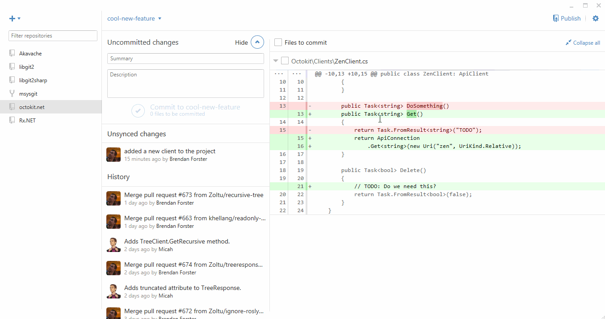Check the ZenClient.cs file checkbox
The image size is (605, 319).
(285, 61)
